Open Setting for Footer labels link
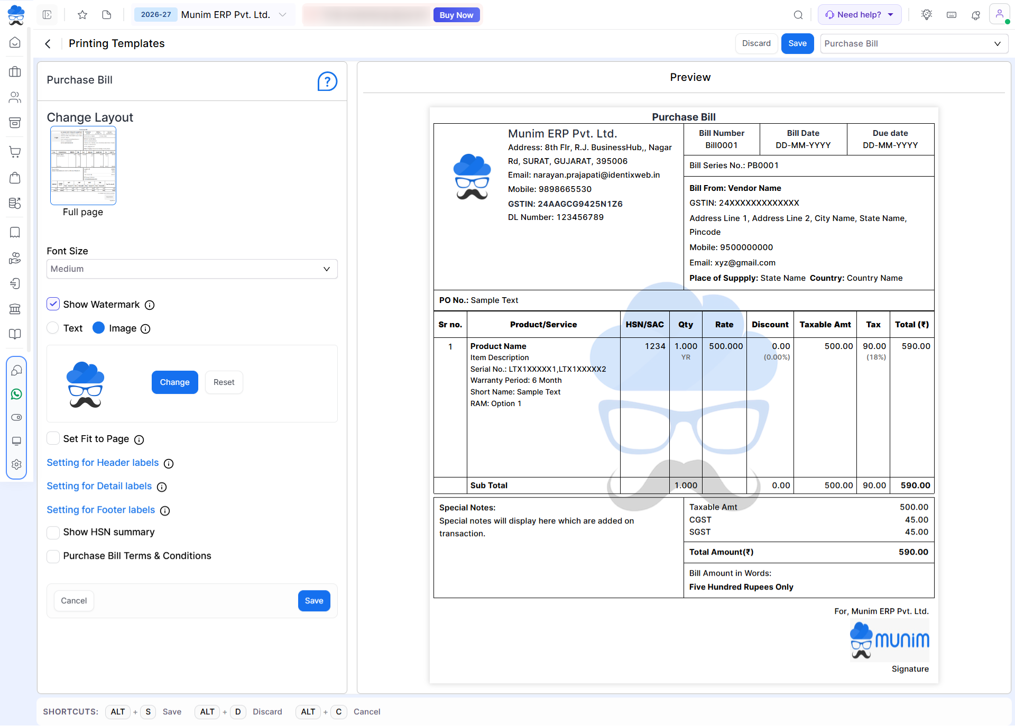The image size is (1015, 726). pos(100,510)
